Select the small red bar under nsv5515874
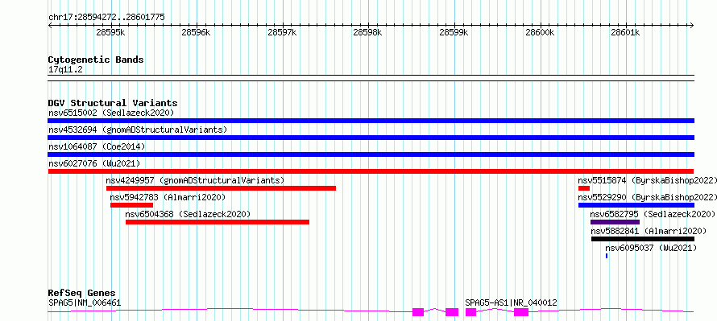 click(584, 188)
